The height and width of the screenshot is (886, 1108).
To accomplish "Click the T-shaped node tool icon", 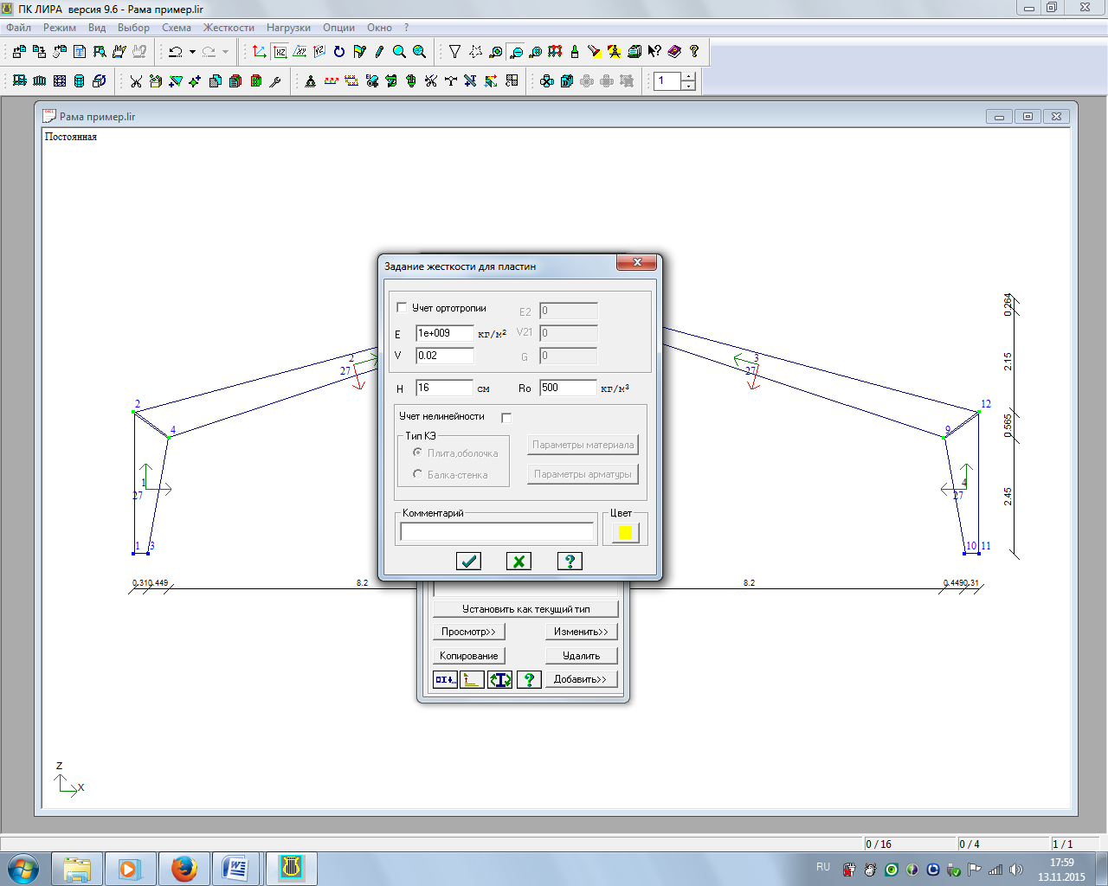I will click(451, 81).
